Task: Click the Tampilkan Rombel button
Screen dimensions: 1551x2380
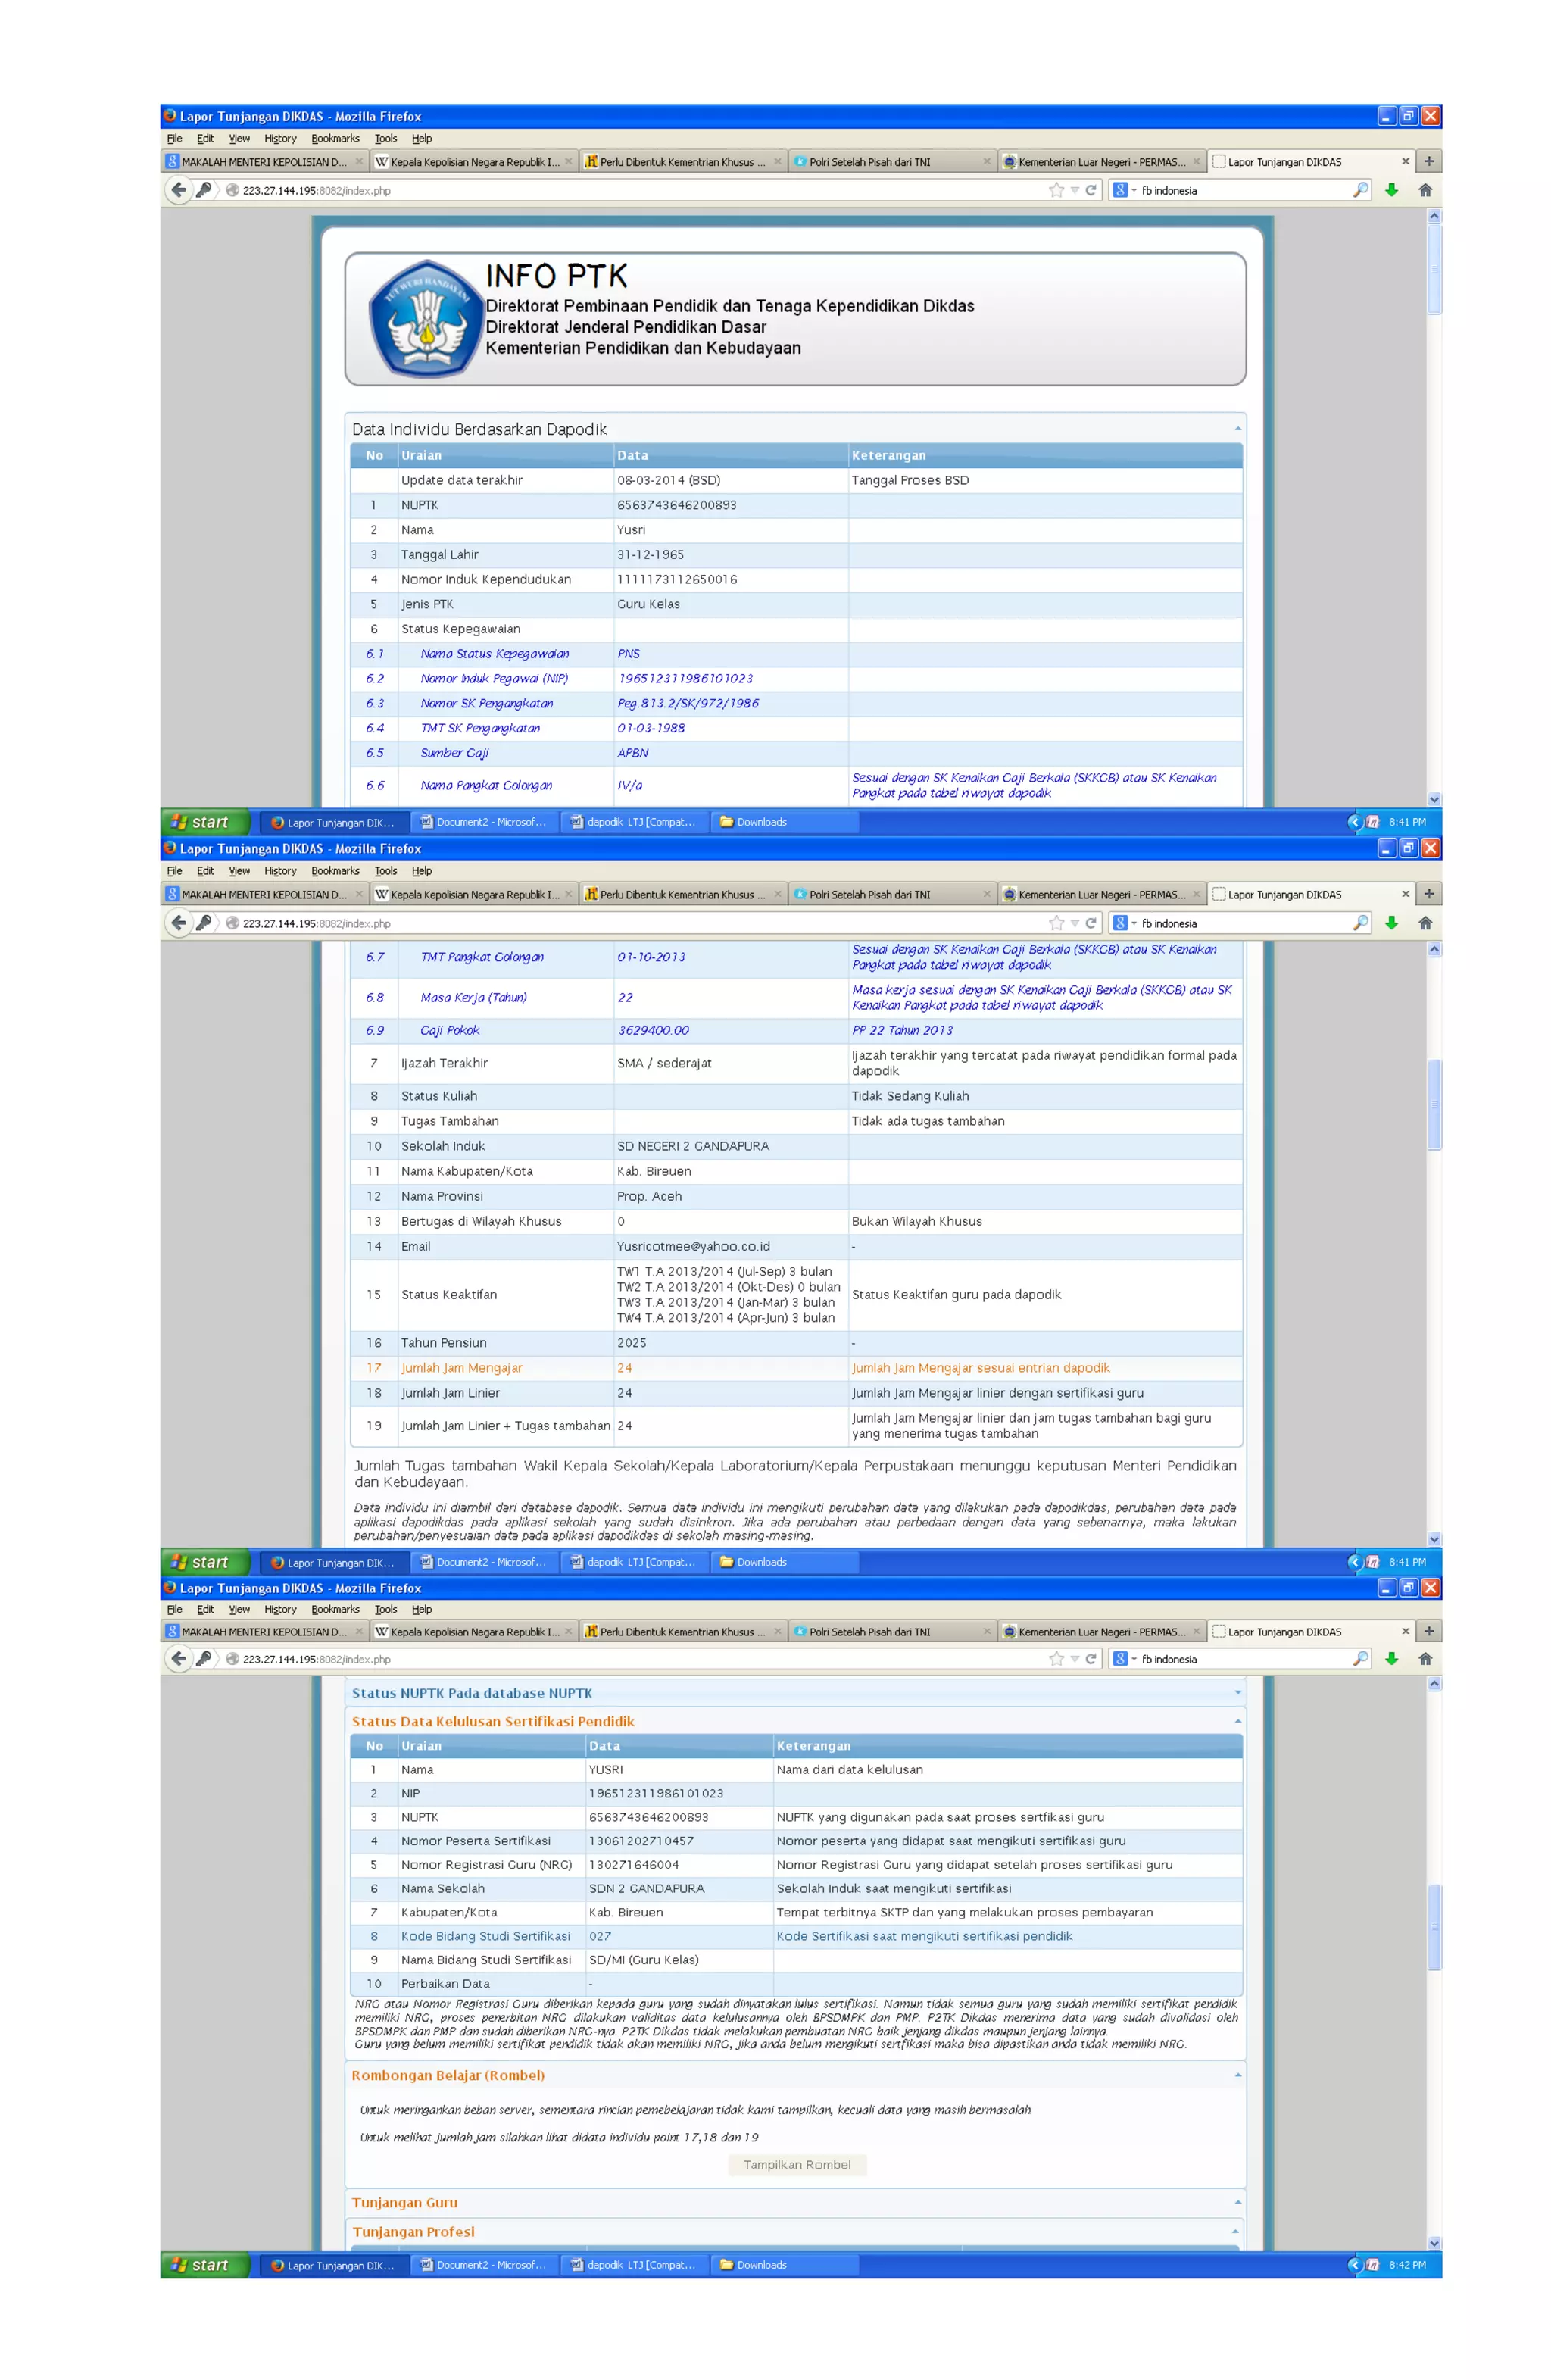Action: 797,2165
